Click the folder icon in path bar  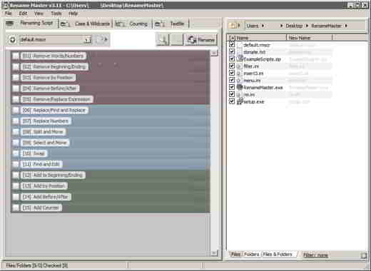[x=233, y=25]
